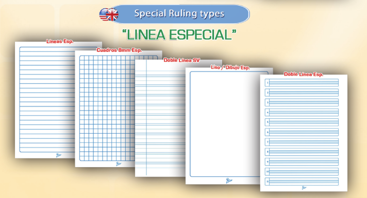Click numbered row 11 on Doble Línea Esp. page
This screenshot has width=367, height=198.
(302, 182)
